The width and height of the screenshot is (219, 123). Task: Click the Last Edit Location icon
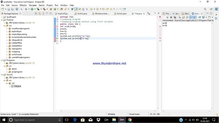point(103,9)
